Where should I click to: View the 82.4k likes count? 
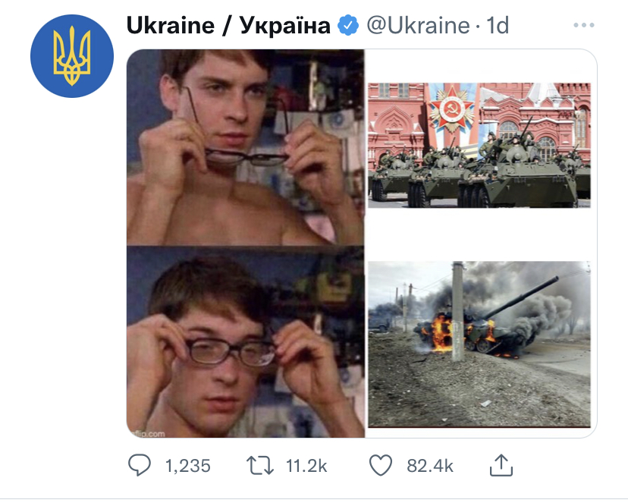(430, 466)
